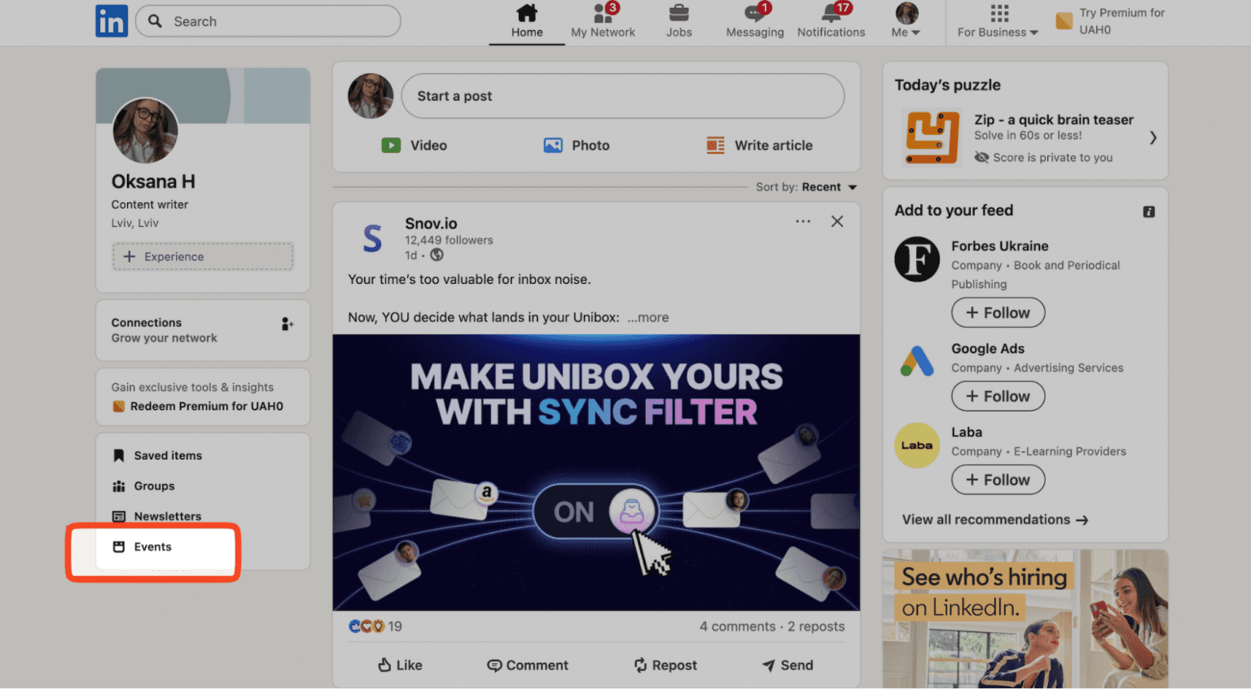Expand the For Business menu
Viewport: 1251px width, 689px height.
click(x=998, y=22)
